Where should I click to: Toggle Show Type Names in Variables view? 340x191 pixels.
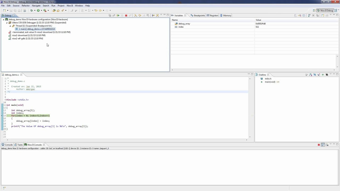click(296, 15)
